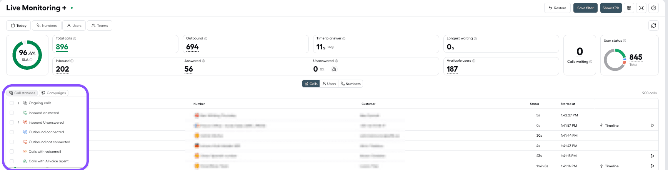Check the Outbound connected checkbox
The height and width of the screenshot is (170, 668).
(x=12, y=132)
